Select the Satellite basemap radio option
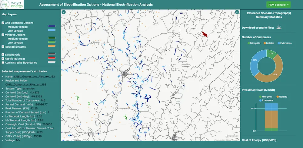The image size is (303, 148). 72,141
